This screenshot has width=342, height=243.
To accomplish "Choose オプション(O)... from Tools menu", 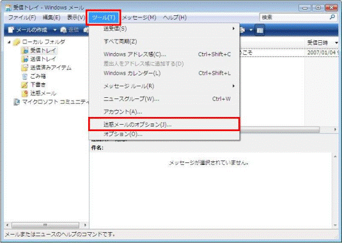I will coord(164,134).
